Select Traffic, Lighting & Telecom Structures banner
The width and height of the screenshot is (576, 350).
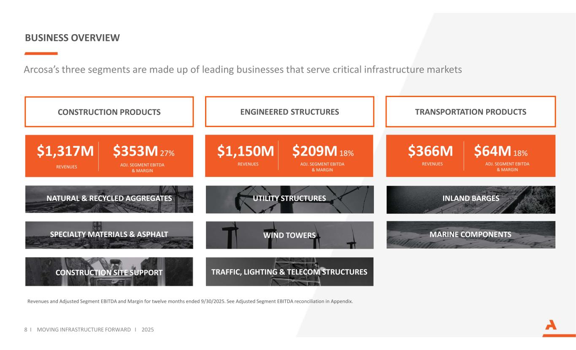(289, 272)
